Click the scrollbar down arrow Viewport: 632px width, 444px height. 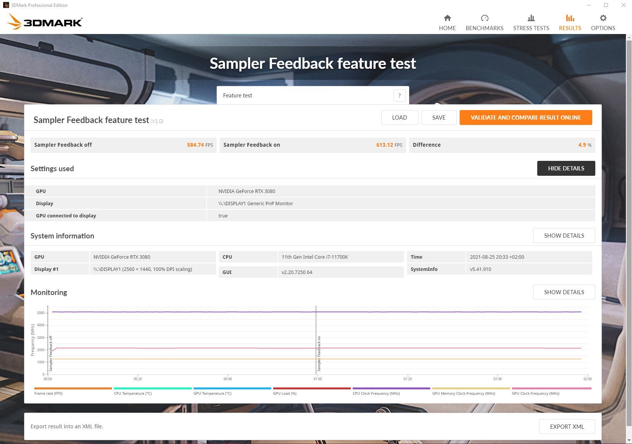(x=629, y=440)
